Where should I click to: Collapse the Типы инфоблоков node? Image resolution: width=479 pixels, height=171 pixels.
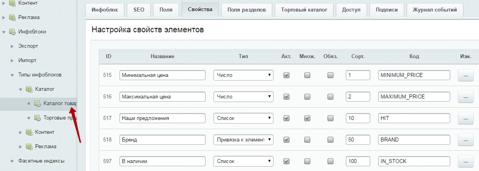(12, 75)
